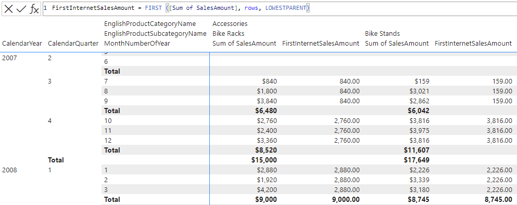Cancel formula edit with X icon
This screenshot has width=517, height=205.
click(x=8, y=9)
